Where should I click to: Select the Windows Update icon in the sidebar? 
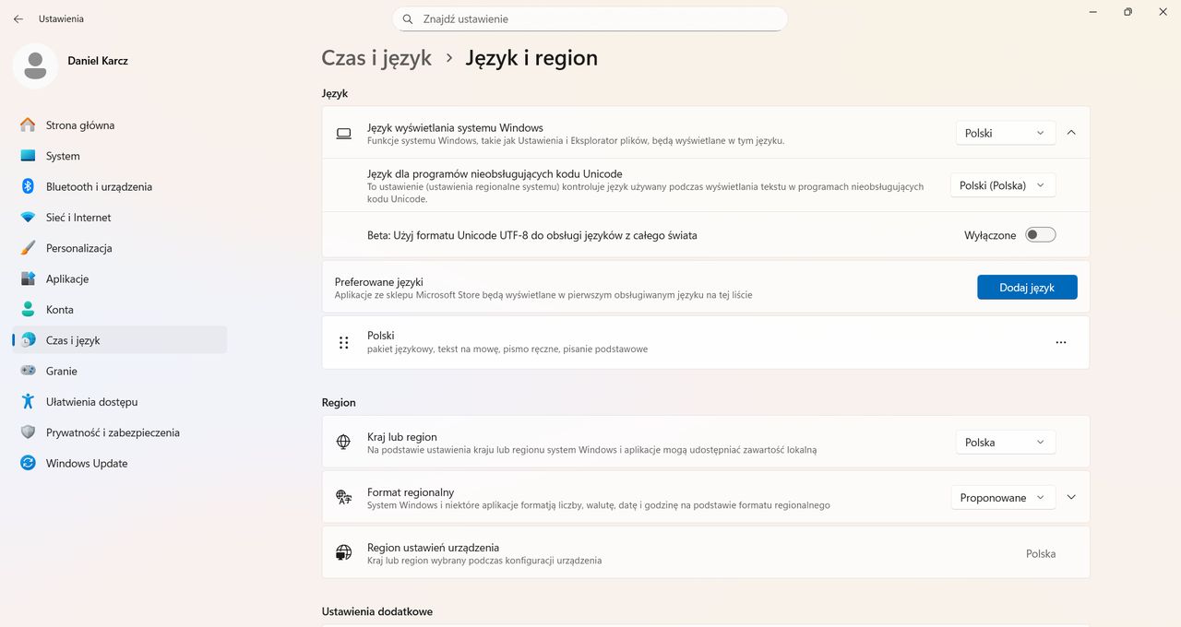coord(28,463)
